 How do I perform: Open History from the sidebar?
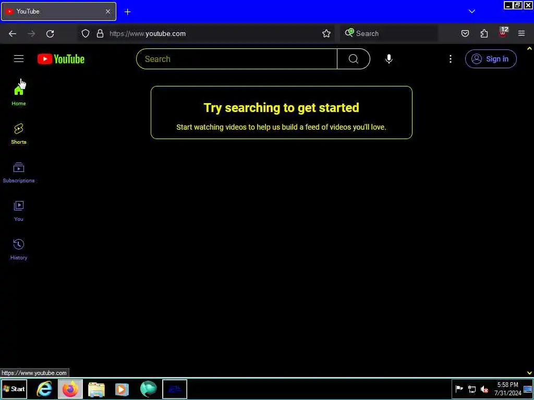(19, 249)
